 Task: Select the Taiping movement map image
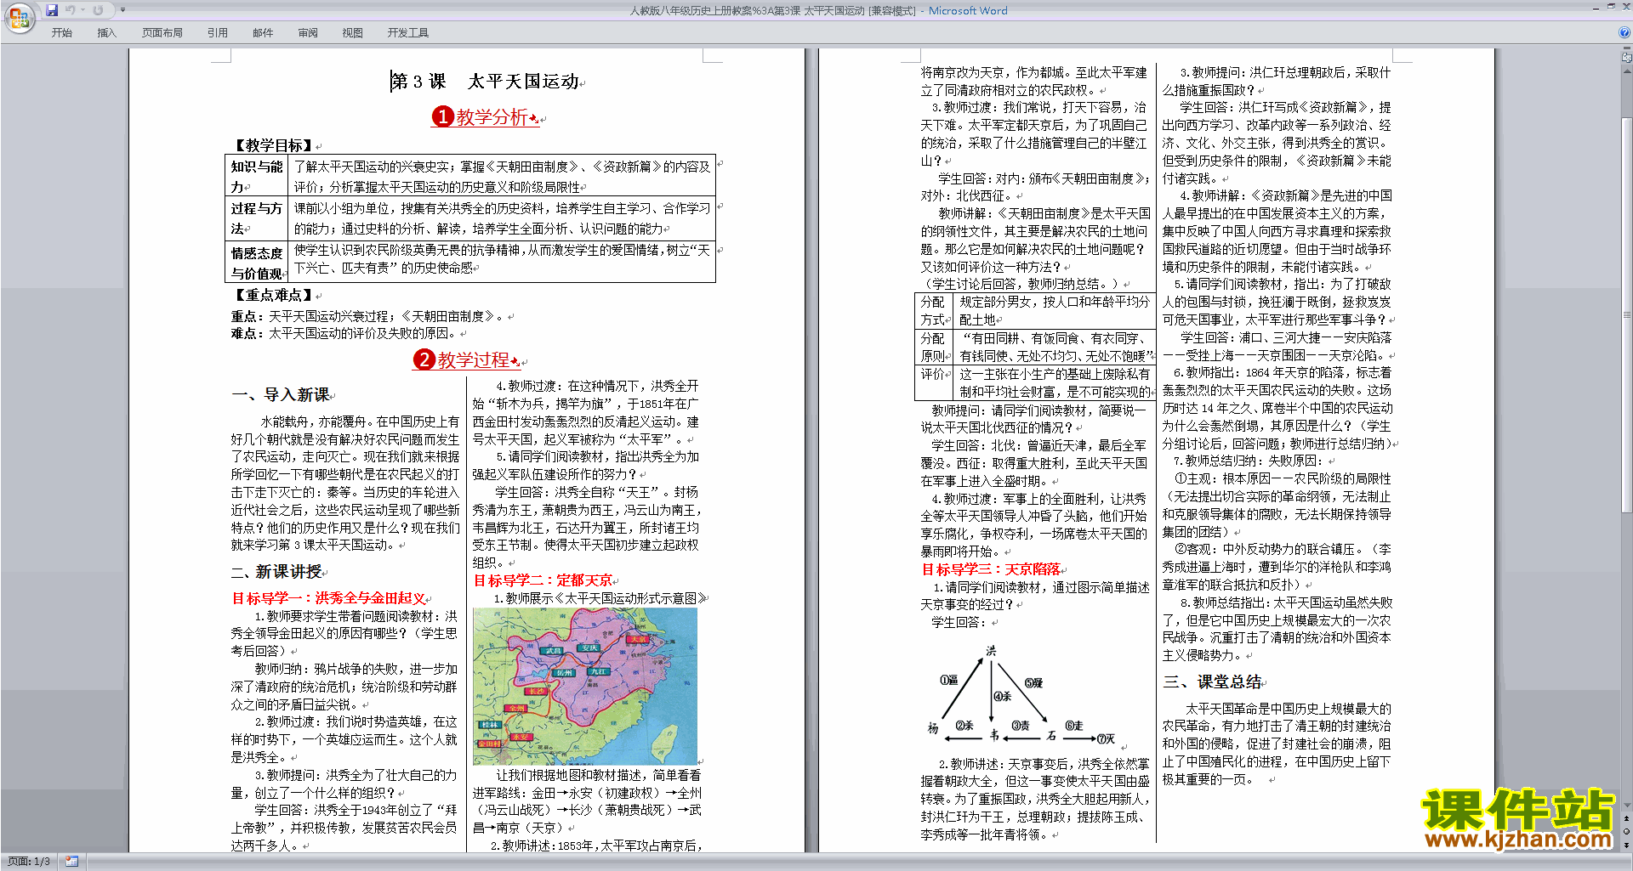click(585, 687)
